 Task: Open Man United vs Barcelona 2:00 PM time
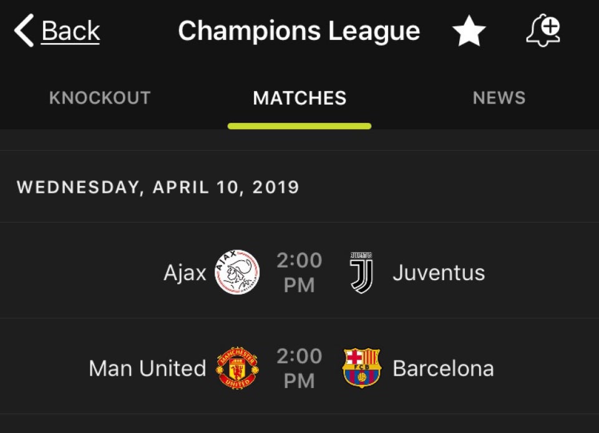click(x=299, y=369)
